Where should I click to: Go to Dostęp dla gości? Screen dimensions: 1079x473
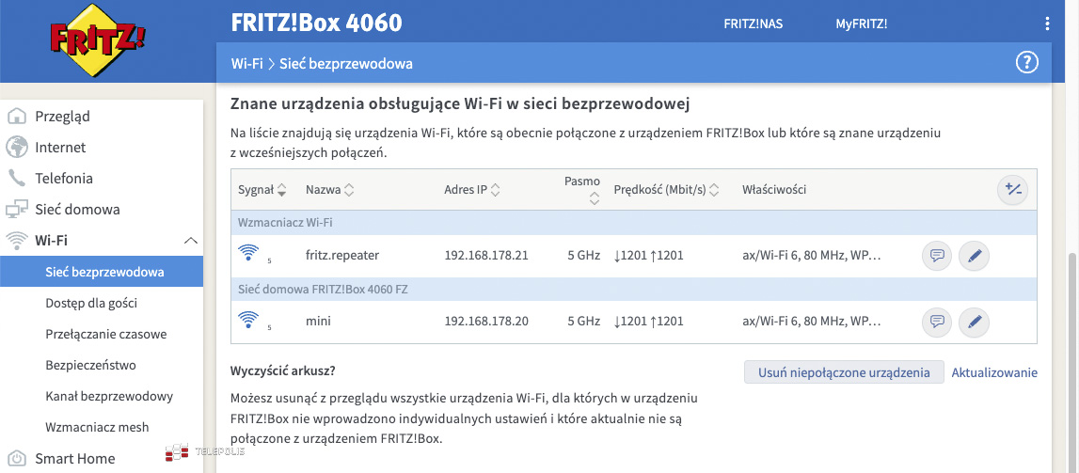pos(91,303)
